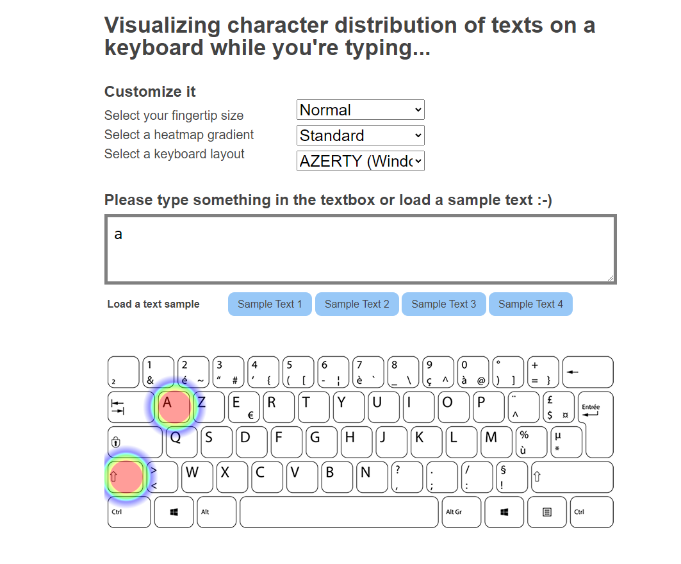
Task: Click the Entrée key
Action: point(596,424)
